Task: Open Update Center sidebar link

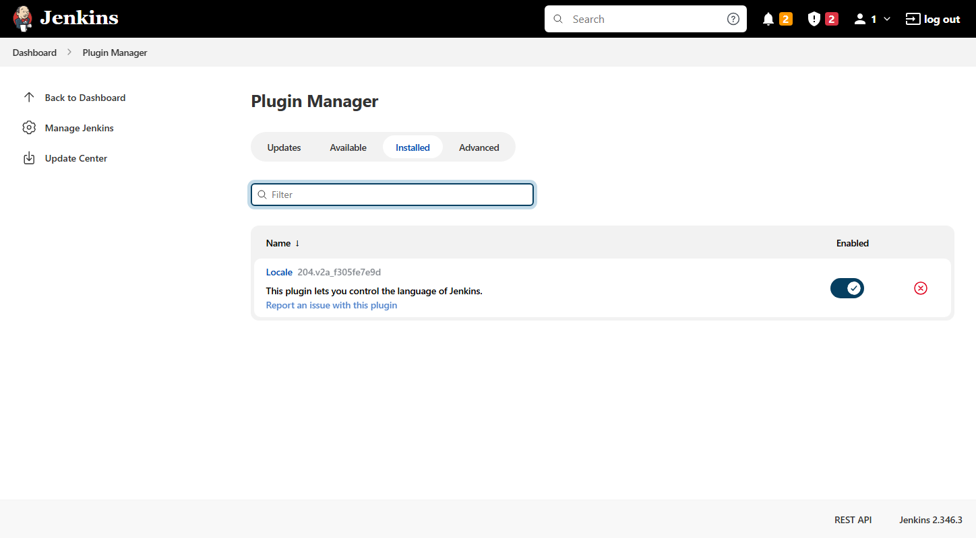Action: tap(76, 158)
